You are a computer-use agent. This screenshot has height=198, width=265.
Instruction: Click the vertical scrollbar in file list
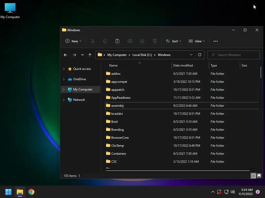pos(261,72)
